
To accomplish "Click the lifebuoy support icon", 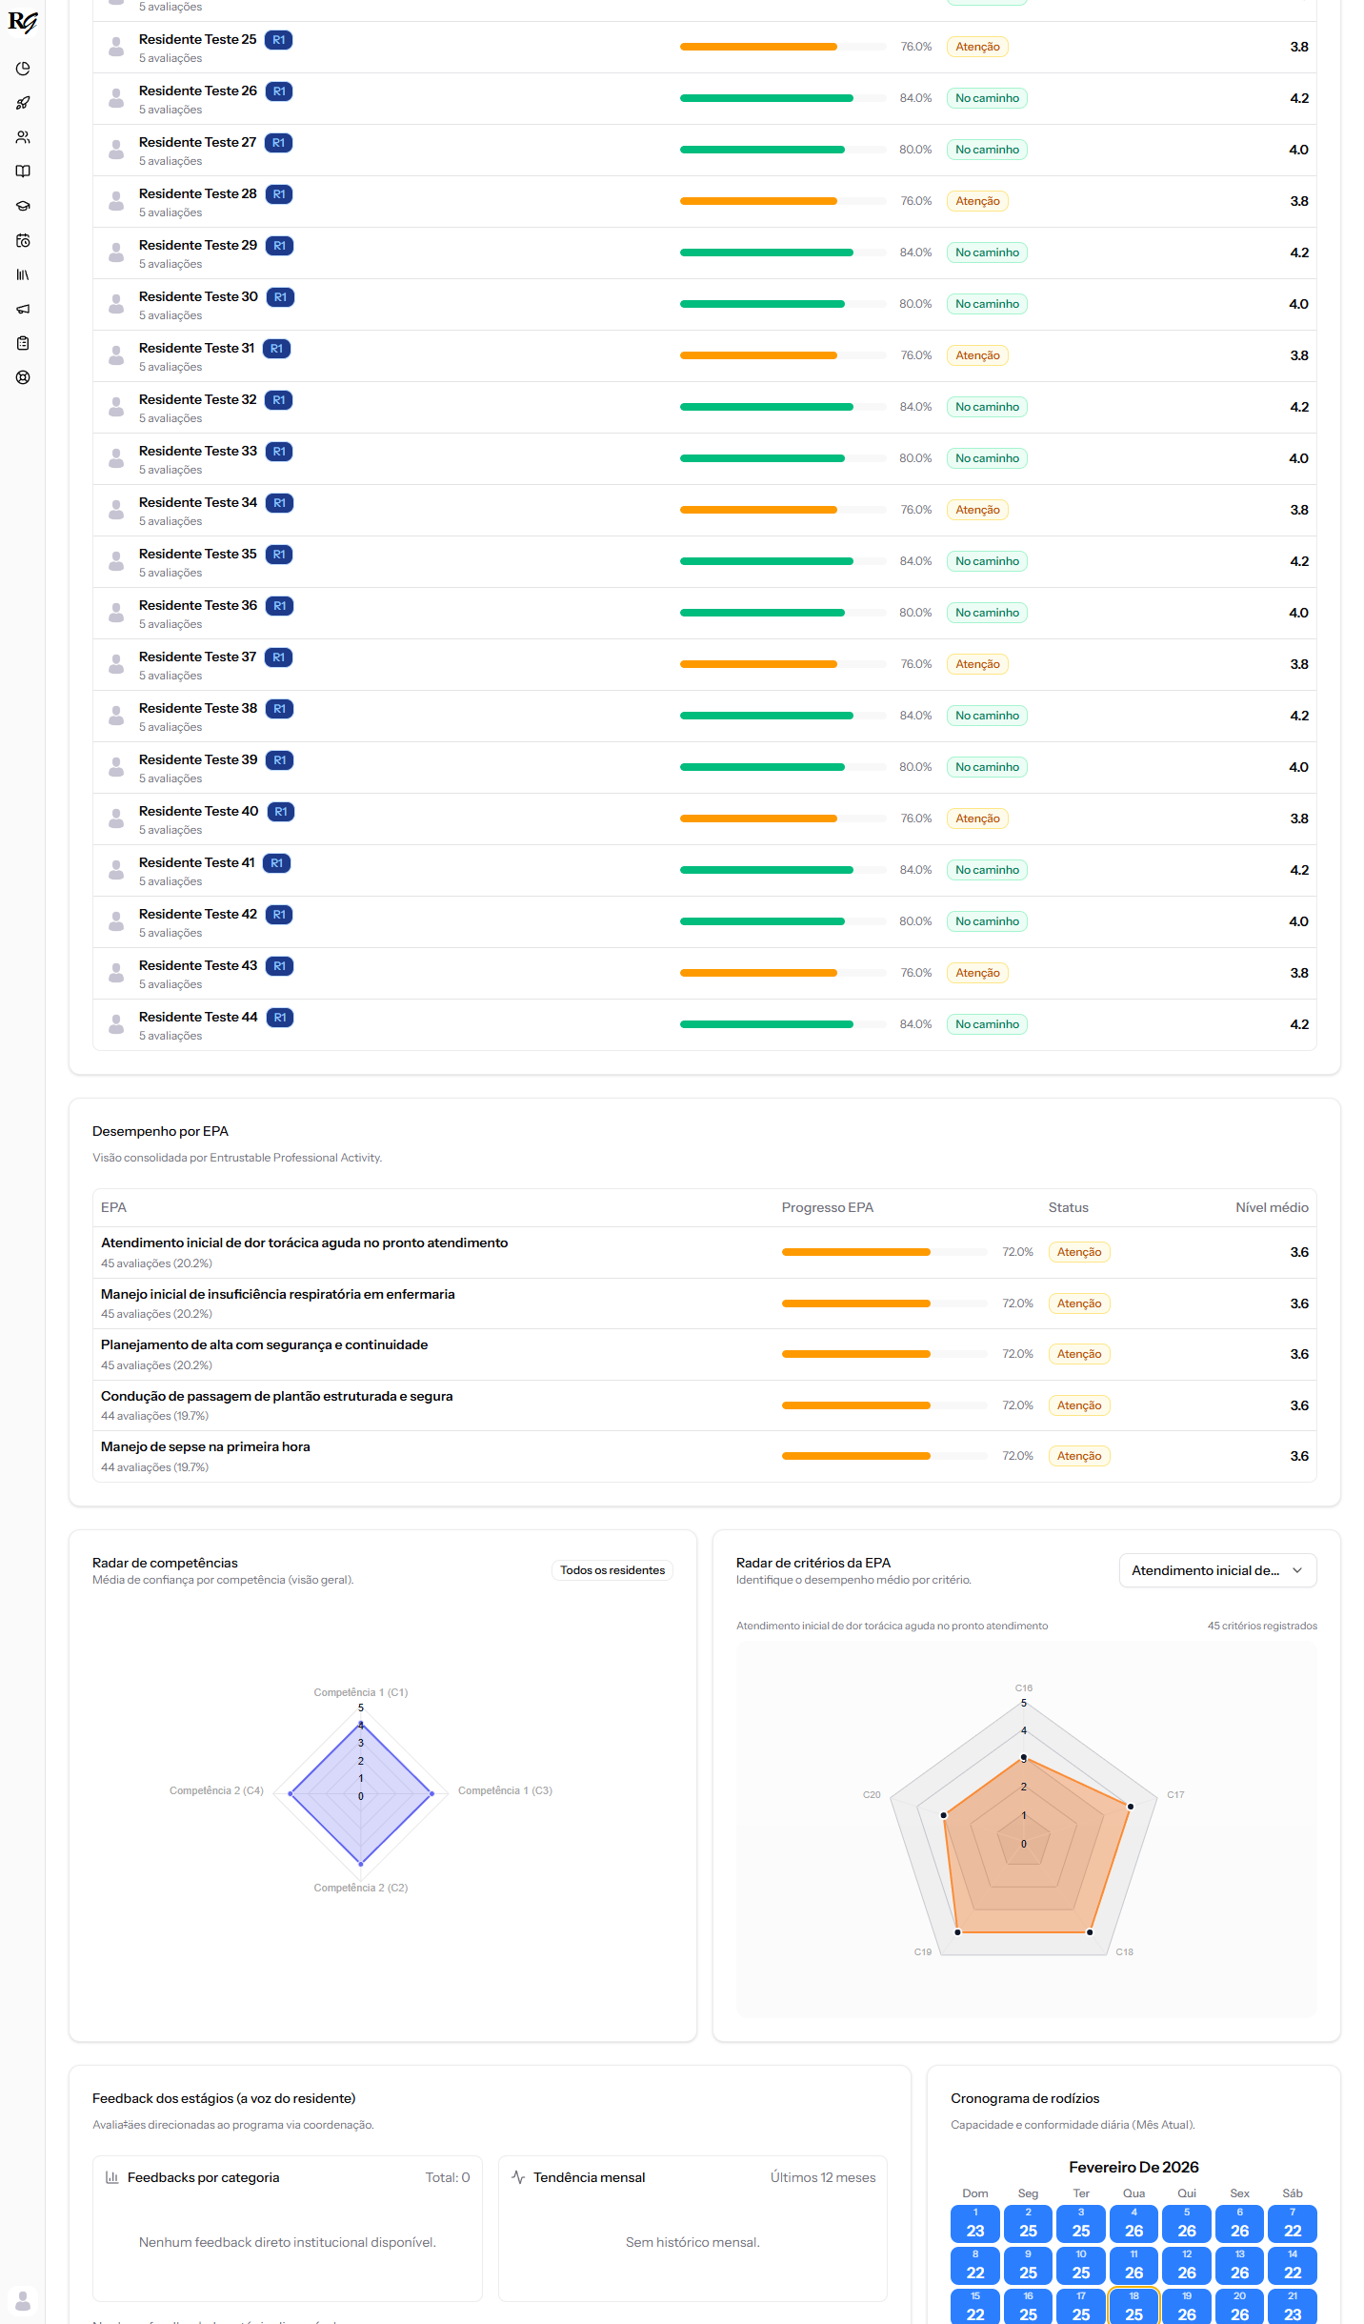I will coord(23,377).
